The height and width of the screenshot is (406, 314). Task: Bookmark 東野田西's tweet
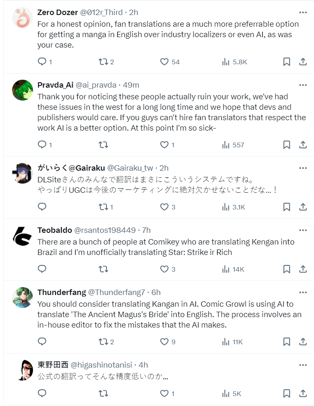pyautogui.click(x=286, y=393)
